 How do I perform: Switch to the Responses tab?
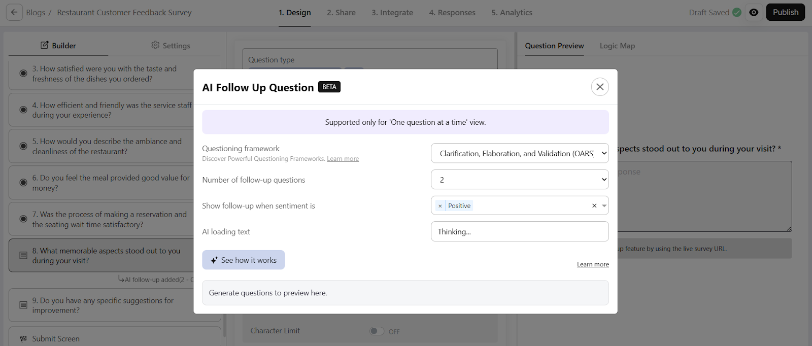452,13
